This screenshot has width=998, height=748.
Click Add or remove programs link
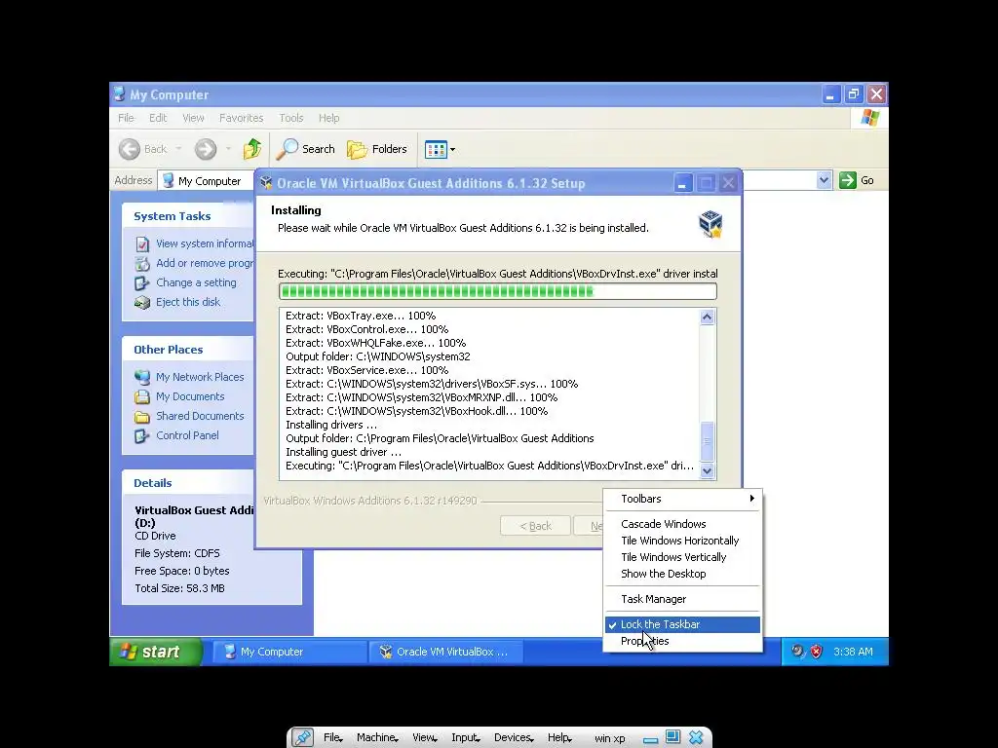[205, 263]
